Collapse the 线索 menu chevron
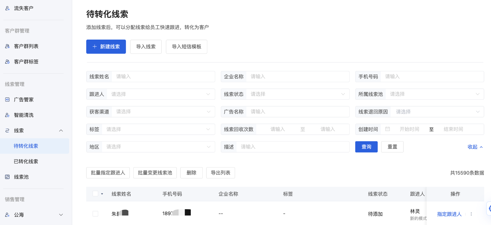491x225 pixels. click(x=61, y=131)
